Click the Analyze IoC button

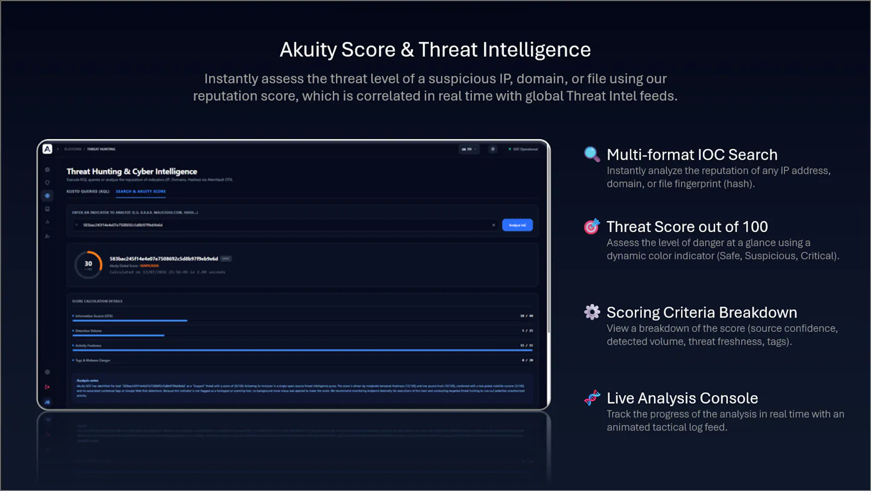517,225
